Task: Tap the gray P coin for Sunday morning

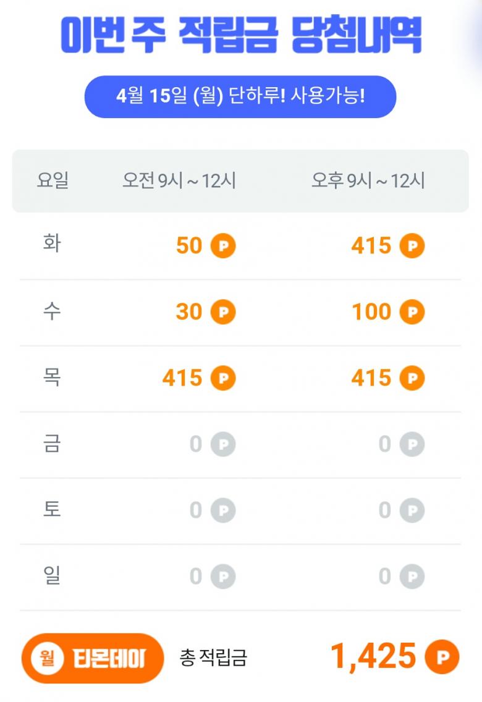Action: point(223,577)
